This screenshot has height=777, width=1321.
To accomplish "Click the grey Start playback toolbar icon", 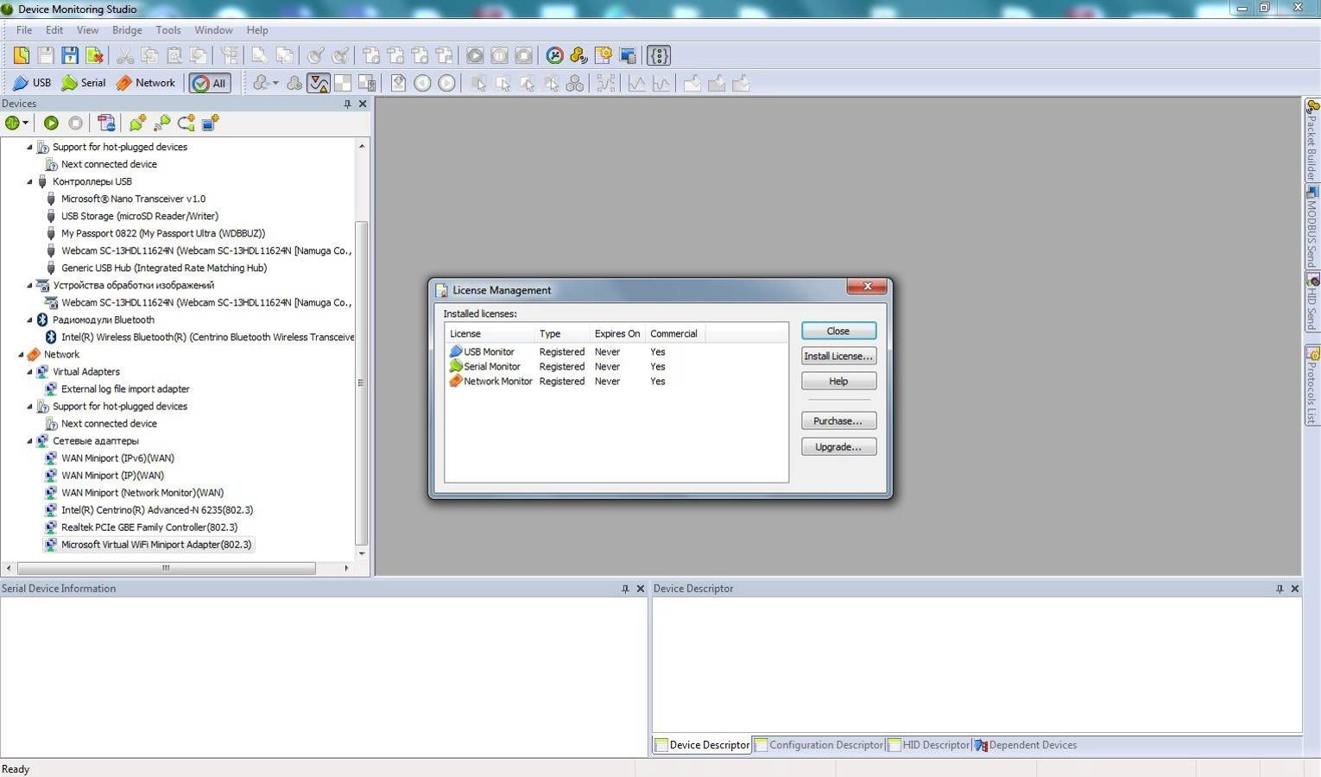I will click(475, 55).
